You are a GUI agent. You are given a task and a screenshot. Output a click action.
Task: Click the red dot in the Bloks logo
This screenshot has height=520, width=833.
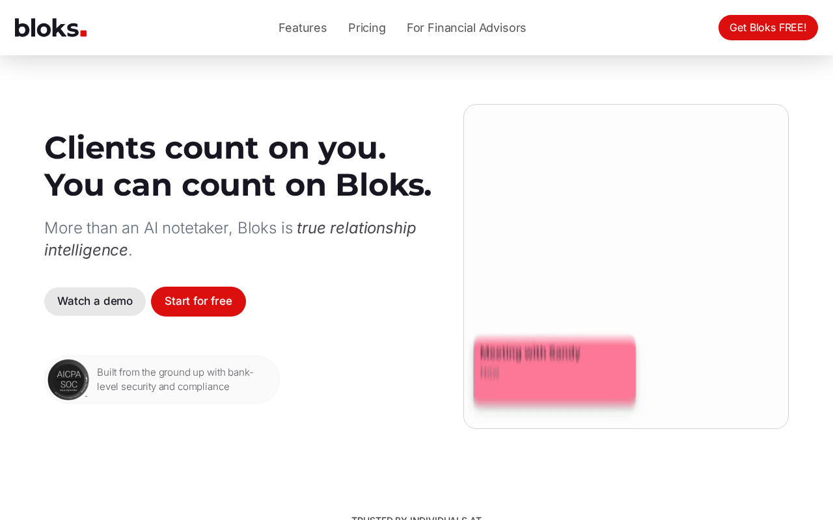click(x=83, y=33)
